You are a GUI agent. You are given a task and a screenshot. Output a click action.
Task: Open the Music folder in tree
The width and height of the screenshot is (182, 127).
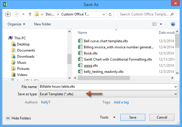[22, 63]
